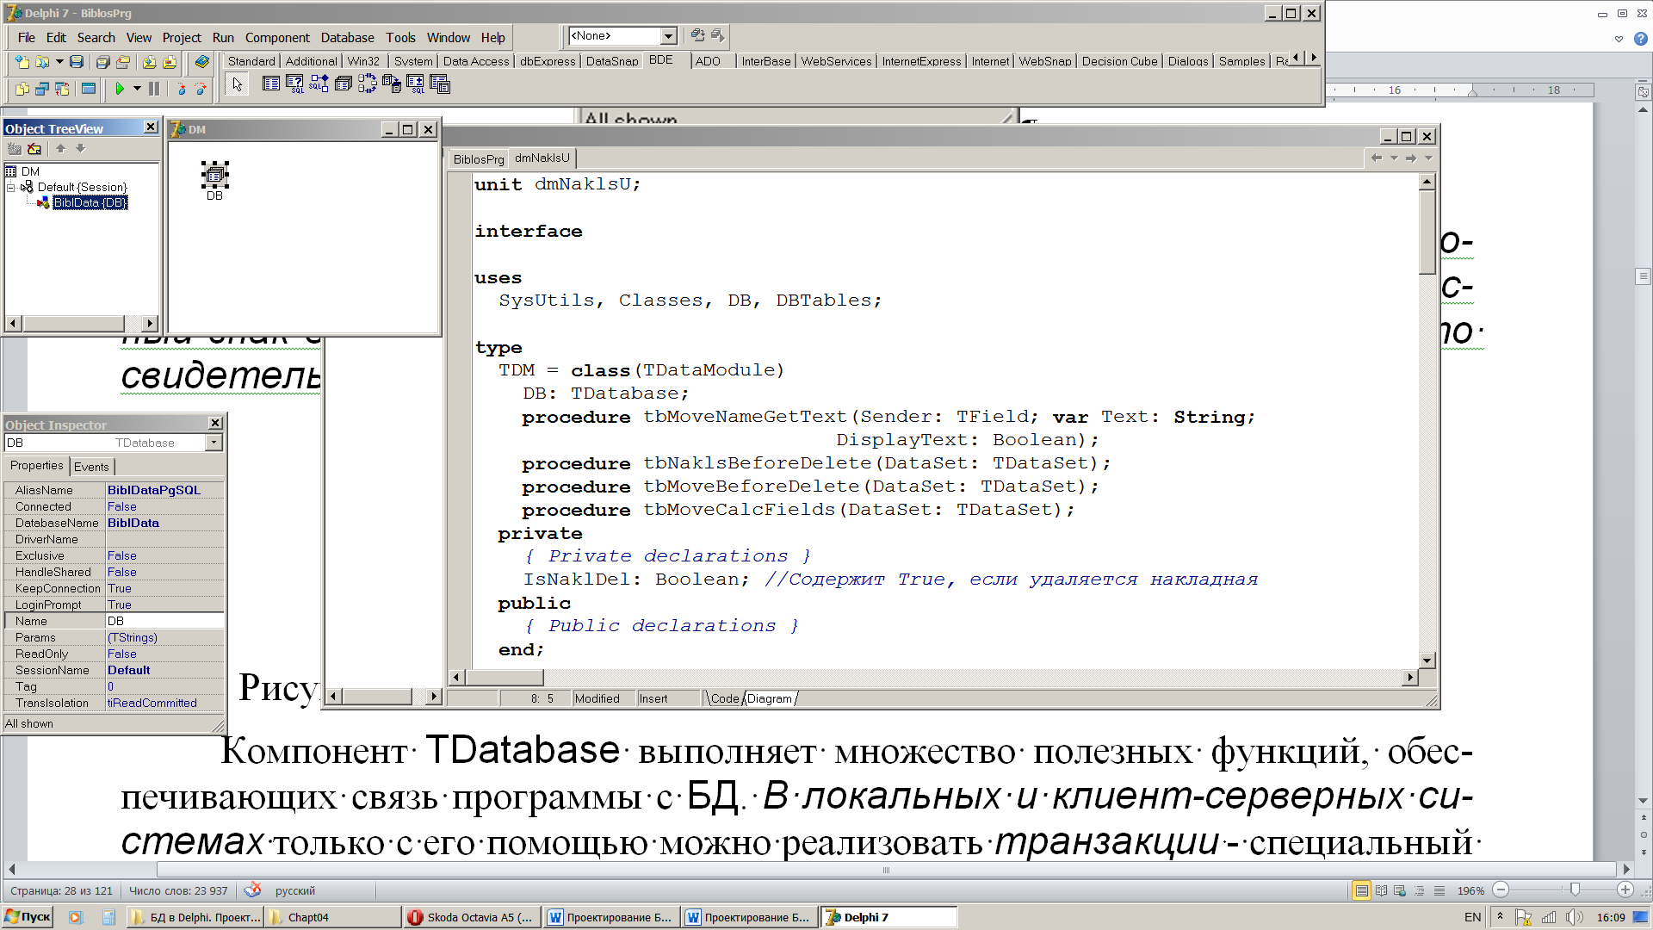This screenshot has width=1653, height=930.
Task: Switch to the Diagram editor tab
Action: [x=770, y=698]
